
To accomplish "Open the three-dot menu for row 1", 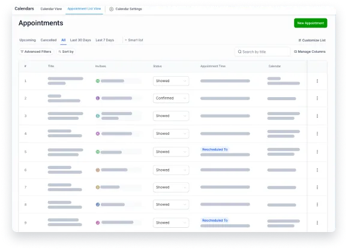I will (x=317, y=81).
